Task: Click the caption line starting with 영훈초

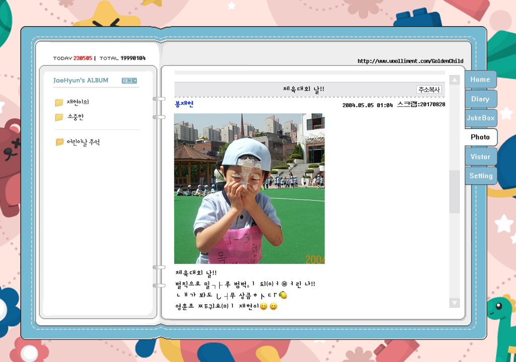Action: click(x=226, y=307)
